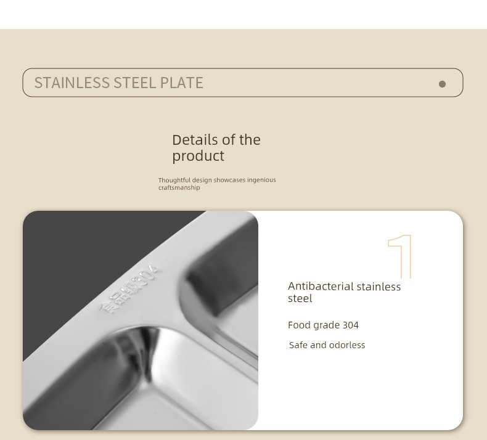The height and width of the screenshot is (440, 487).
Task: Click the engraved 304 marking on the tray
Action: pos(149,274)
